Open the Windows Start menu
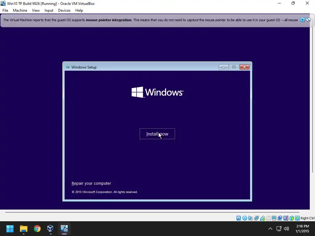 [10, 229]
